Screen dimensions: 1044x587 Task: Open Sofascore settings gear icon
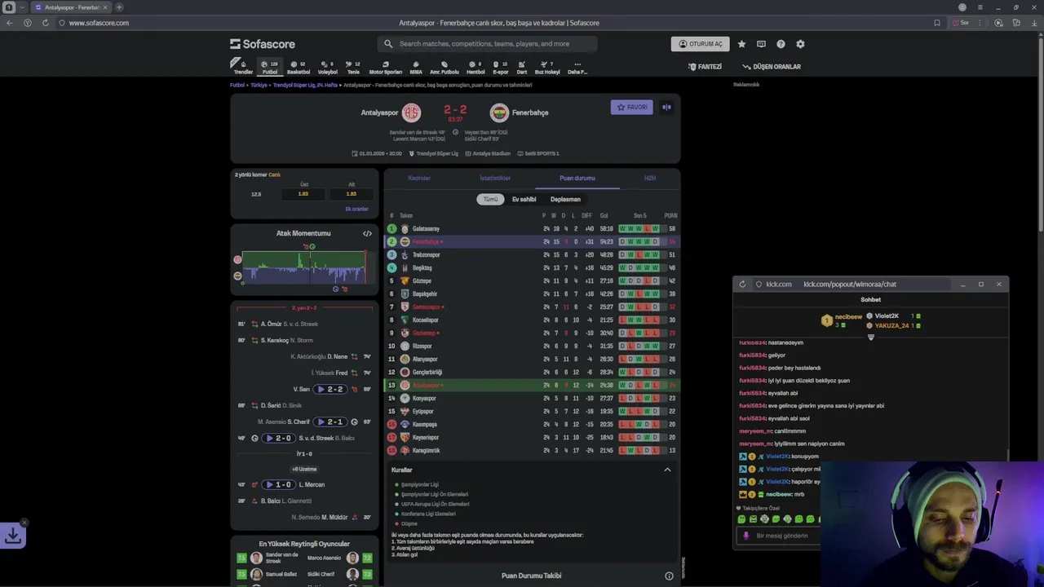click(800, 44)
